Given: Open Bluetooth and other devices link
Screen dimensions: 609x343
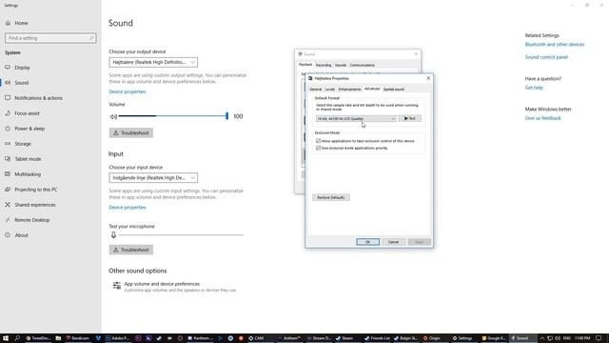Looking at the screenshot, I should click(x=554, y=45).
